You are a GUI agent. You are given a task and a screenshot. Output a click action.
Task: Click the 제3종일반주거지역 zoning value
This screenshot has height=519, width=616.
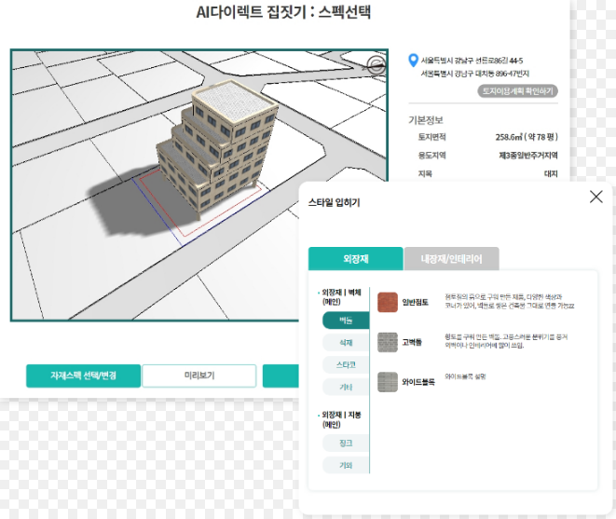tap(528, 156)
